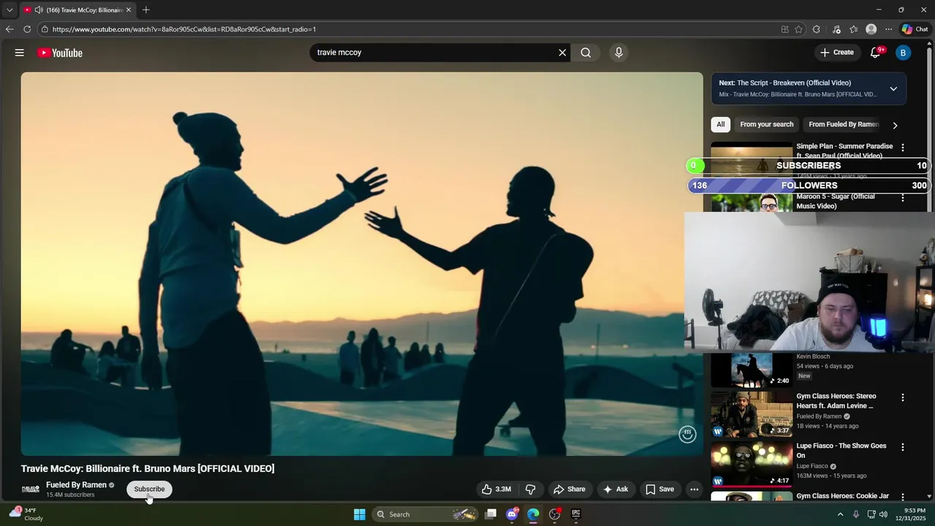Show more filter chips with the arrow
The height and width of the screenshot is (526, 935).
pos(895,125)
